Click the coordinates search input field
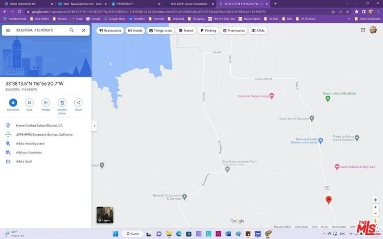This screenshot has width=383, height=239. [38, 30]
